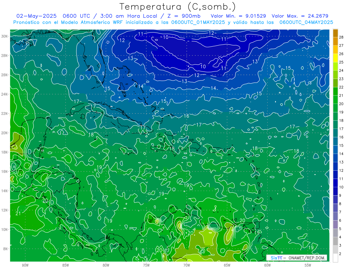Click the color scale tick label "28"
This screenshot has height=269, width=349.
[341, 37]
